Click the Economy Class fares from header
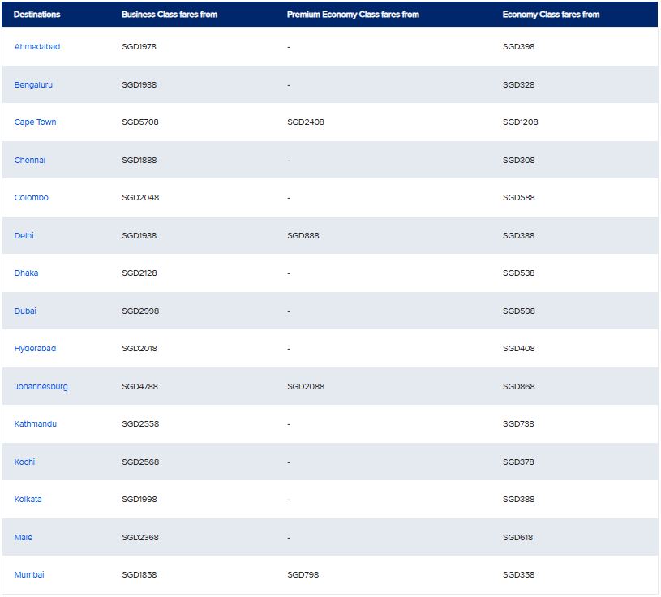This screenshot has width=661, height=597. coord(551,15)
